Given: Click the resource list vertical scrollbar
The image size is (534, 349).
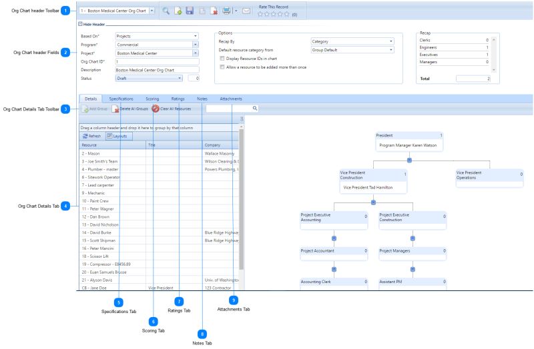Looking at the screenshot, I should click(242, 200).
